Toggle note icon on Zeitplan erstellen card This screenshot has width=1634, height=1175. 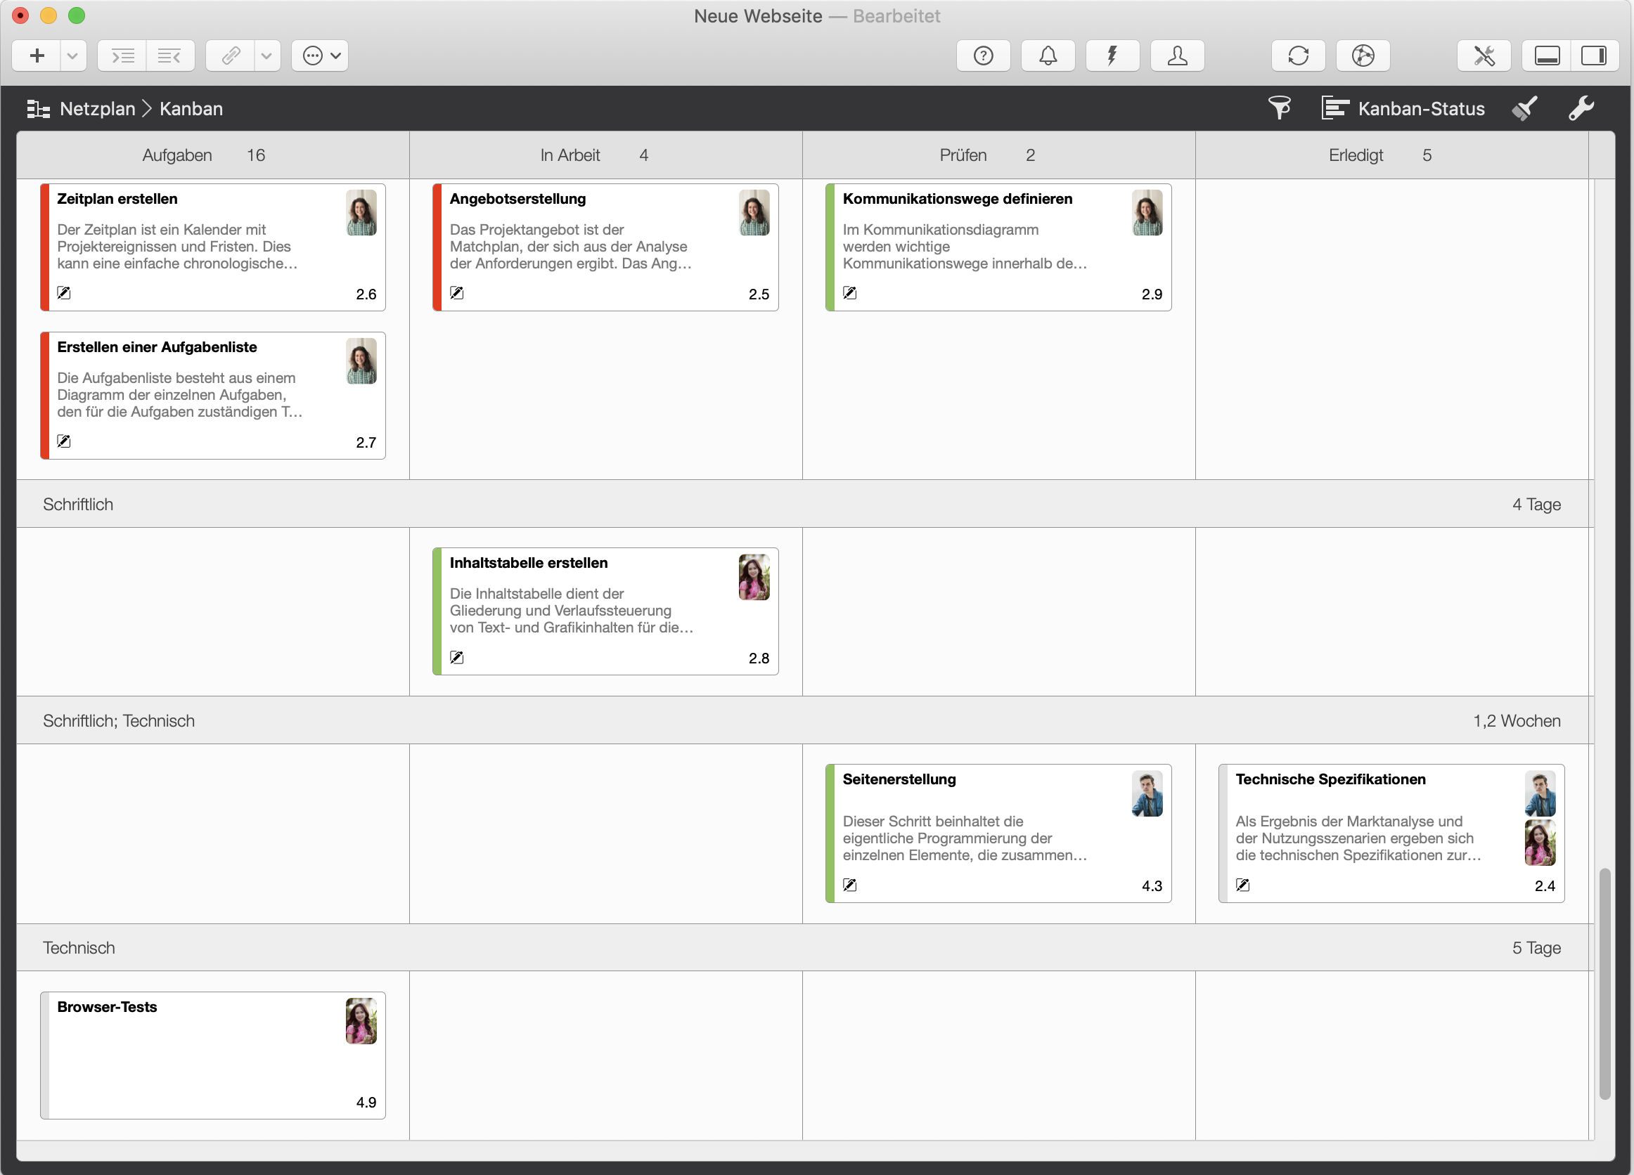click(64, 293)
